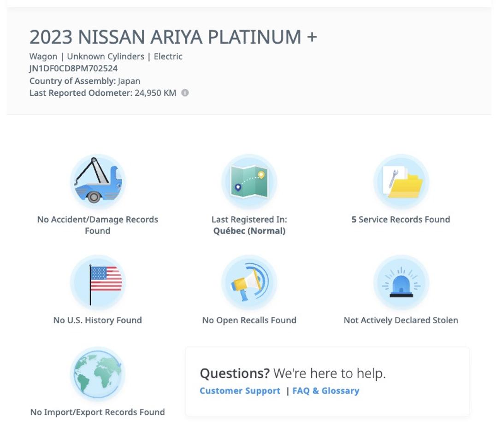The height and width of the screenshot is (442, 502).
Task: Click the VIN JN1DF0CD8PM702524 text
Action: pyautogui.click(x=73, y=69)
